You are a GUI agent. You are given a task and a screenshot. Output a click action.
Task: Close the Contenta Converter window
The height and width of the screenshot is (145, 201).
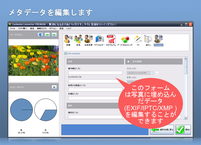pyautogui.click(x=190, y=24)
